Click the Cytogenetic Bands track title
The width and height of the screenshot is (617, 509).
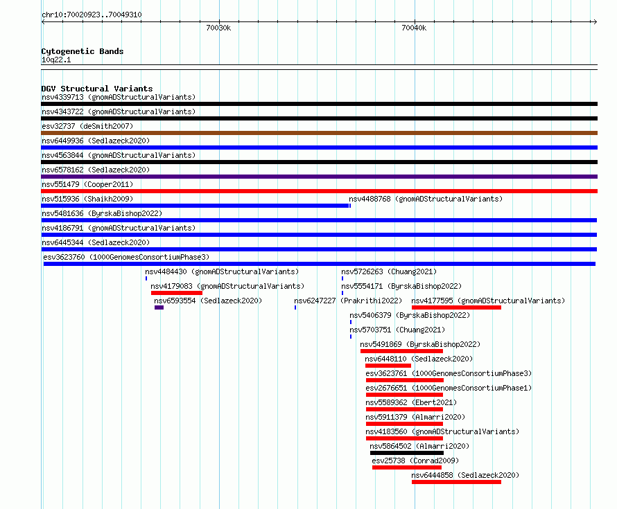82,51
